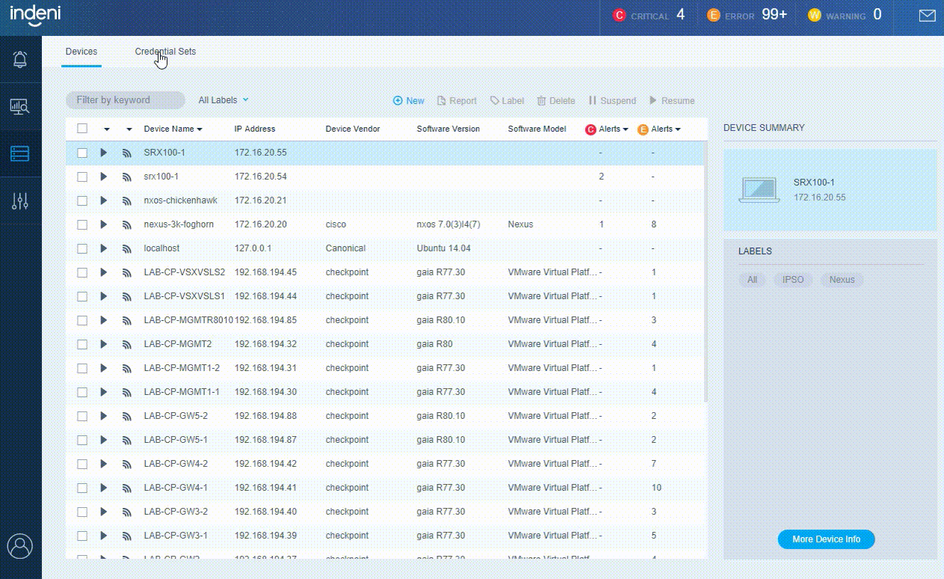This screenshot has width=944, height=579.
Task: Expand the srx100-1 row arrow
Action: pos(103,177)
